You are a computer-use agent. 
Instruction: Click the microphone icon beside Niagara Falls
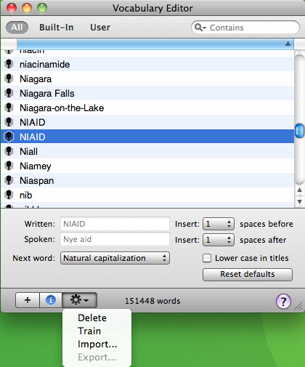[9, 93]
